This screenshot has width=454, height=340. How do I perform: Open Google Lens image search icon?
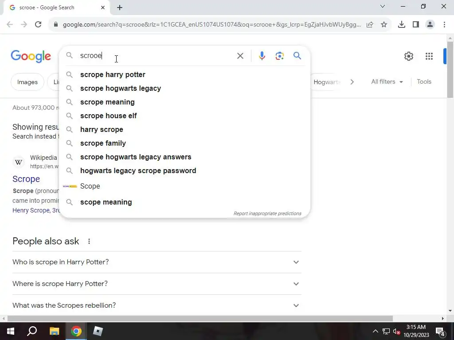pyautogui.click(x=279, y=56)
